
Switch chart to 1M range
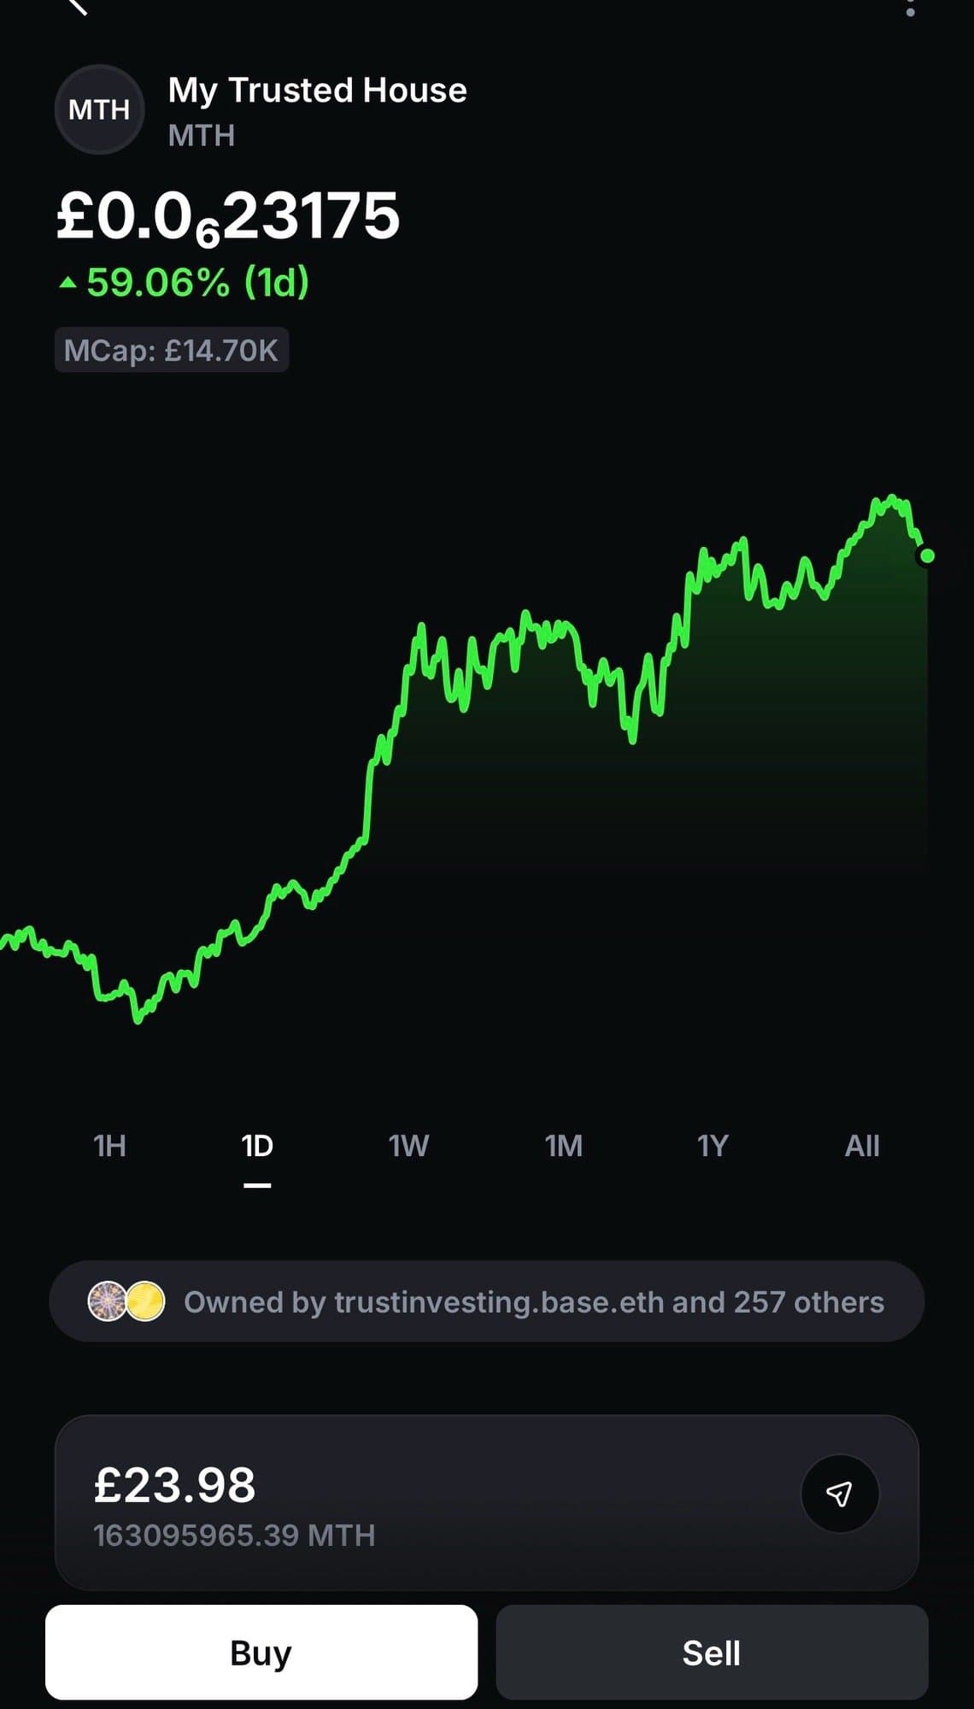tap(563, 1146)
